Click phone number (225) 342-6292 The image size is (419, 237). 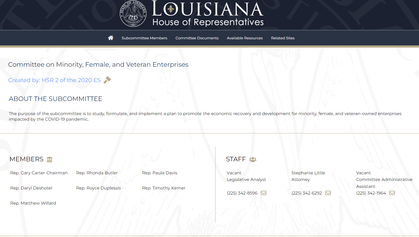tap(307, 193)
